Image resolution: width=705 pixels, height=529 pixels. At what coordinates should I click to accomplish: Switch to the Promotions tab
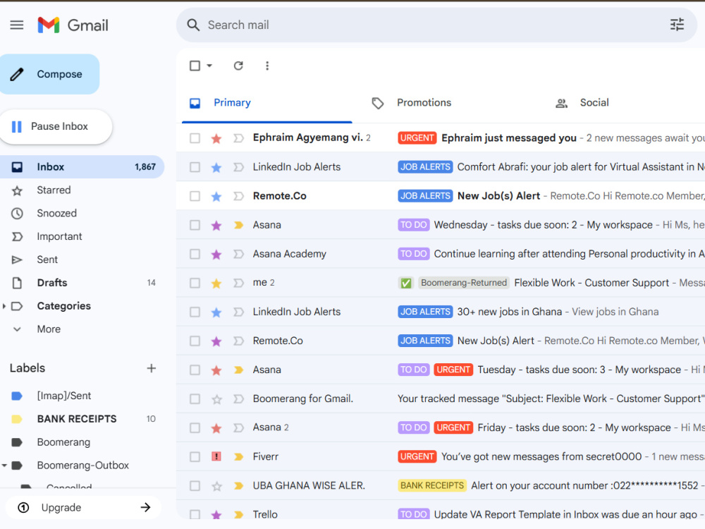pyautogui.click(x=424, y=102)
